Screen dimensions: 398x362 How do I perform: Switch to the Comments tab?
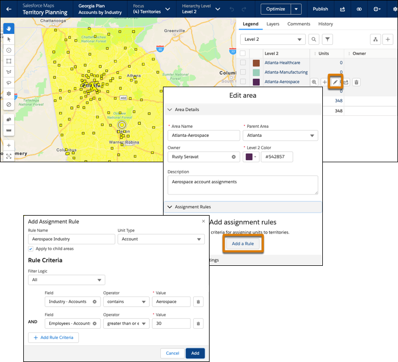(x=298, y=24)
